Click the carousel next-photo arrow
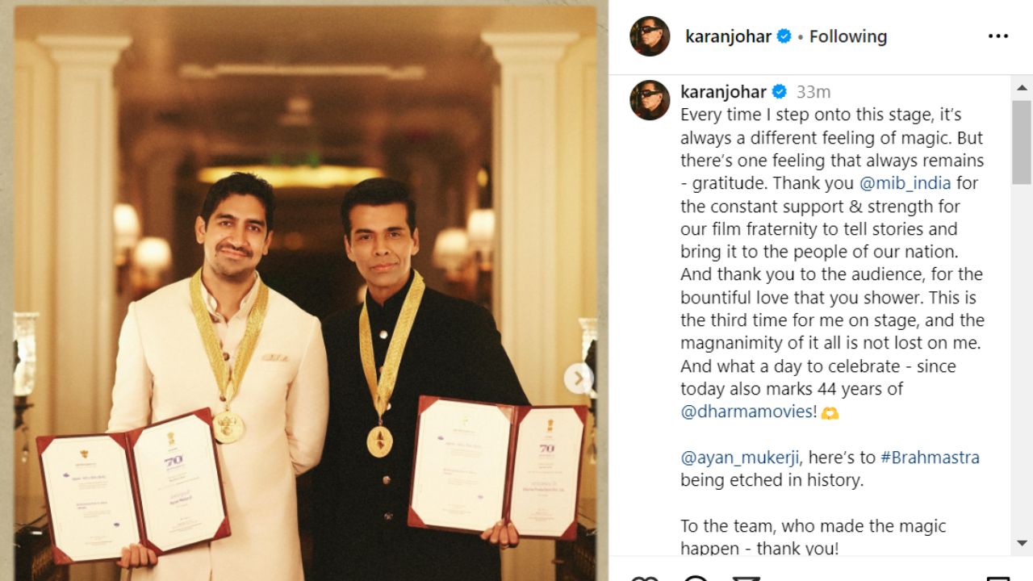Screen dimensions: 1033x581 578,378
